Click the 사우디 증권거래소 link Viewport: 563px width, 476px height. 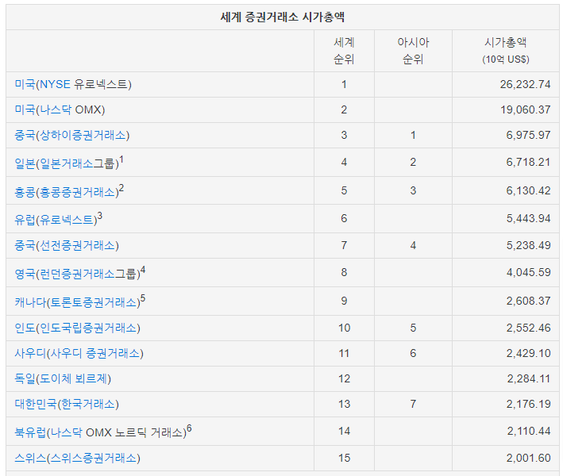94,354
